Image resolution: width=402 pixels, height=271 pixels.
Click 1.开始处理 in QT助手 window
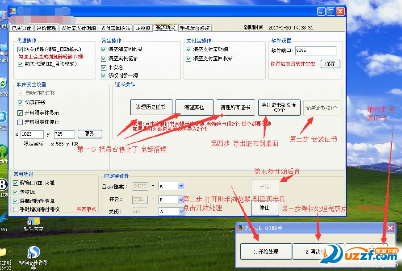click(x=266, y=251)
